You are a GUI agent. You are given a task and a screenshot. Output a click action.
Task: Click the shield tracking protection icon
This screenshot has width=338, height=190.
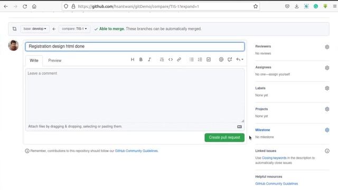(x=66, y=6)
